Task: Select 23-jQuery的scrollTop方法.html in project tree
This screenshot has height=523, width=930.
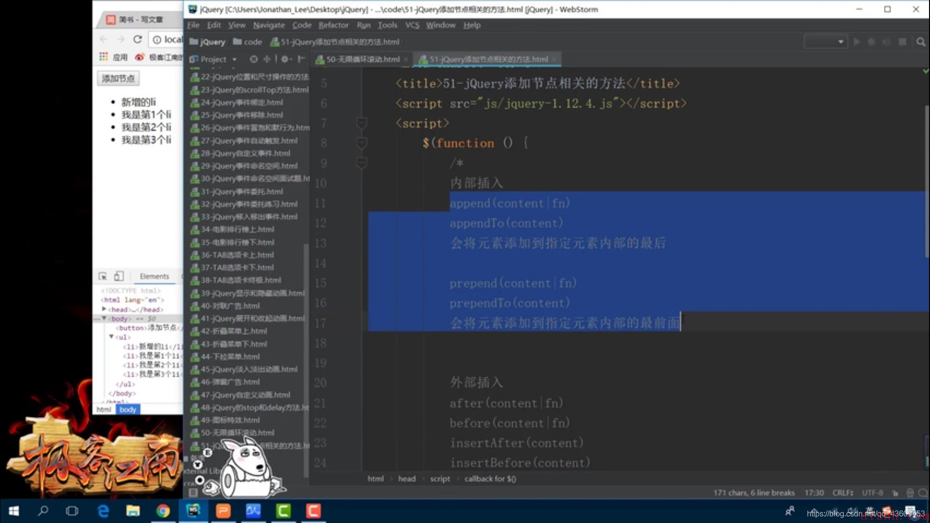Action: point(249,90)
